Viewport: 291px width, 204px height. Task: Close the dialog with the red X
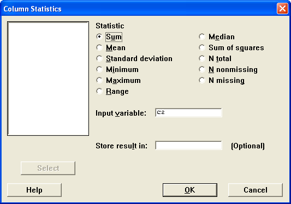tap(282, 9)
